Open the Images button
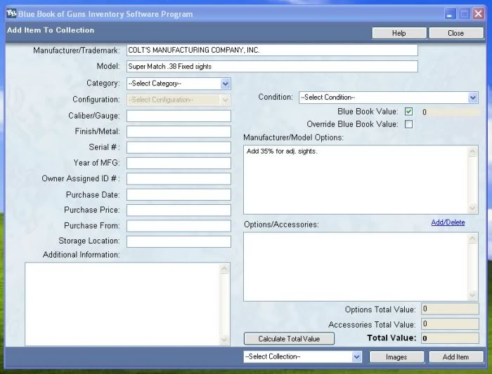Screen dimensions: 492x374 pos(396,357)
